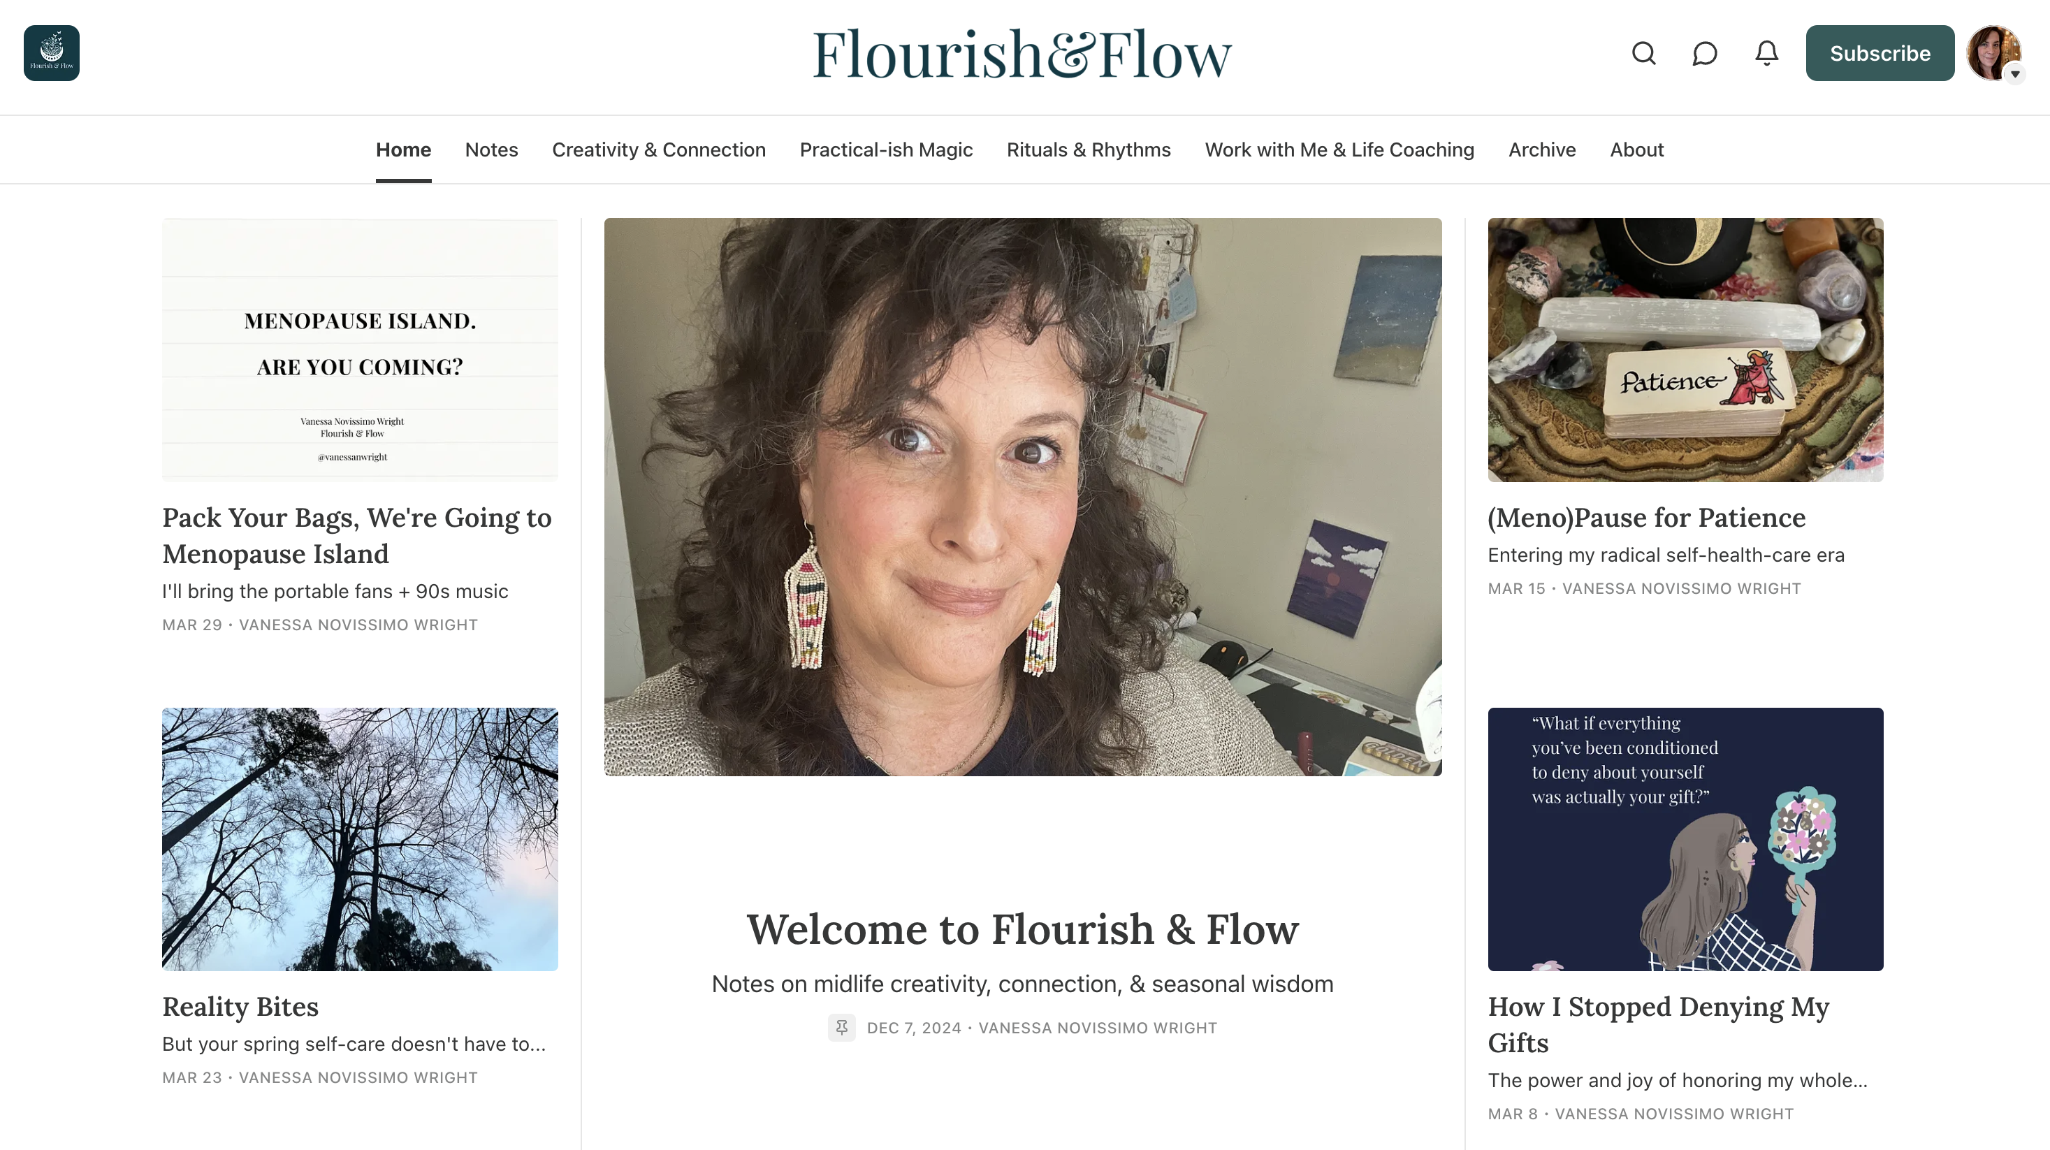Image resolution: width=2050 pixels, height=1150 pixels.
Task: Open the Patience card crystals thumbnail
Action: pos(1685,349)
